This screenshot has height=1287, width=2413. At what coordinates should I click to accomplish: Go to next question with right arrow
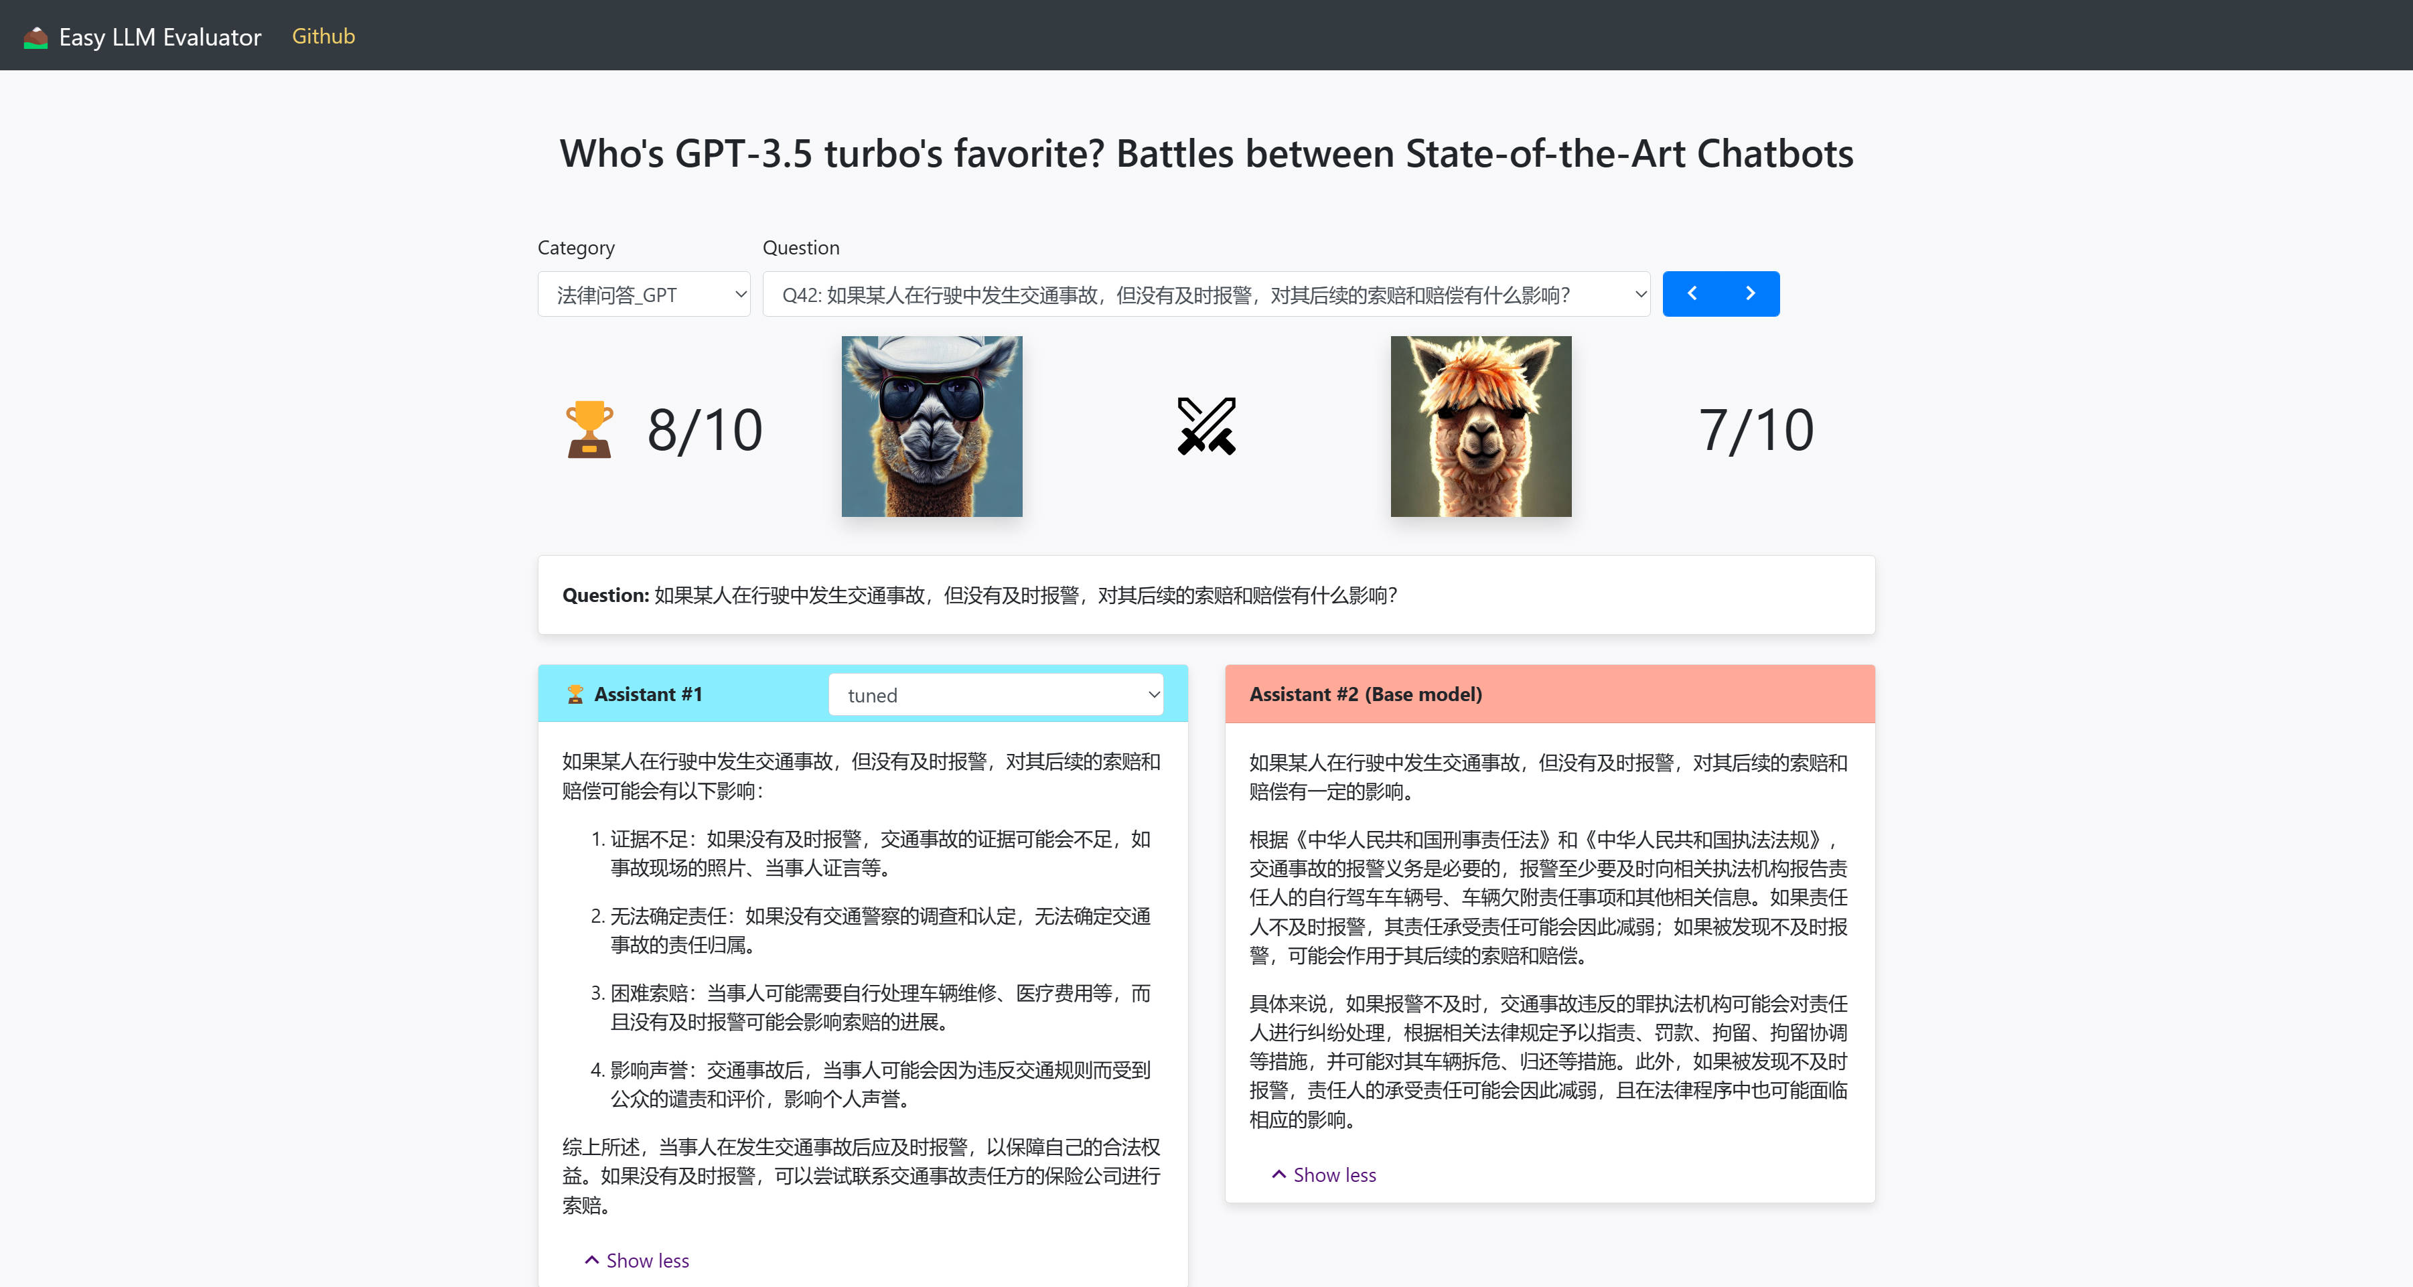[x=1750, y=293]
